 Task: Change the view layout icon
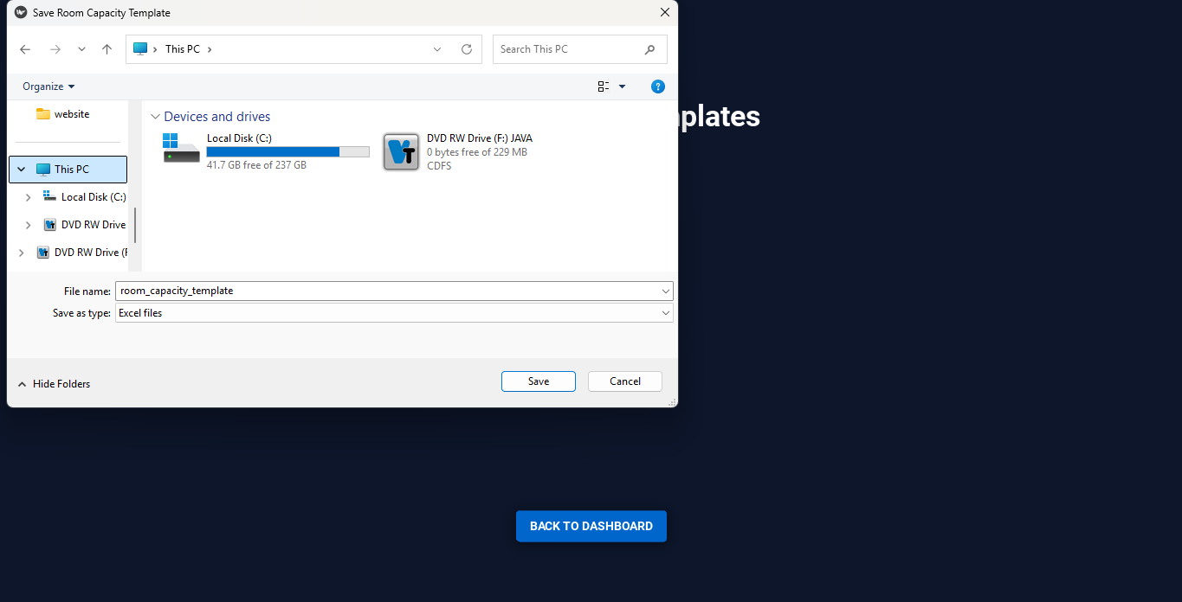click(604, 86)
